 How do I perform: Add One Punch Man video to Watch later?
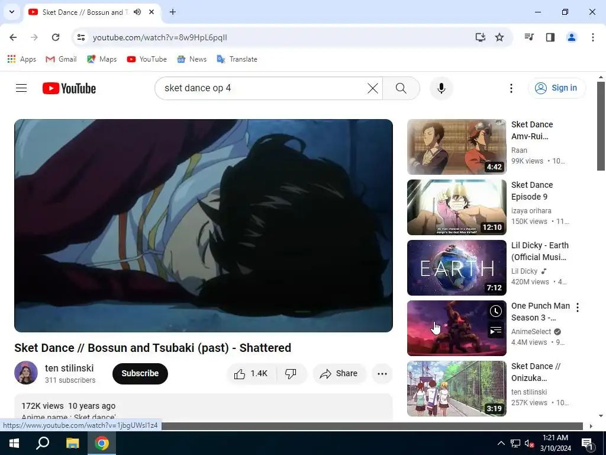click(495, 311)
